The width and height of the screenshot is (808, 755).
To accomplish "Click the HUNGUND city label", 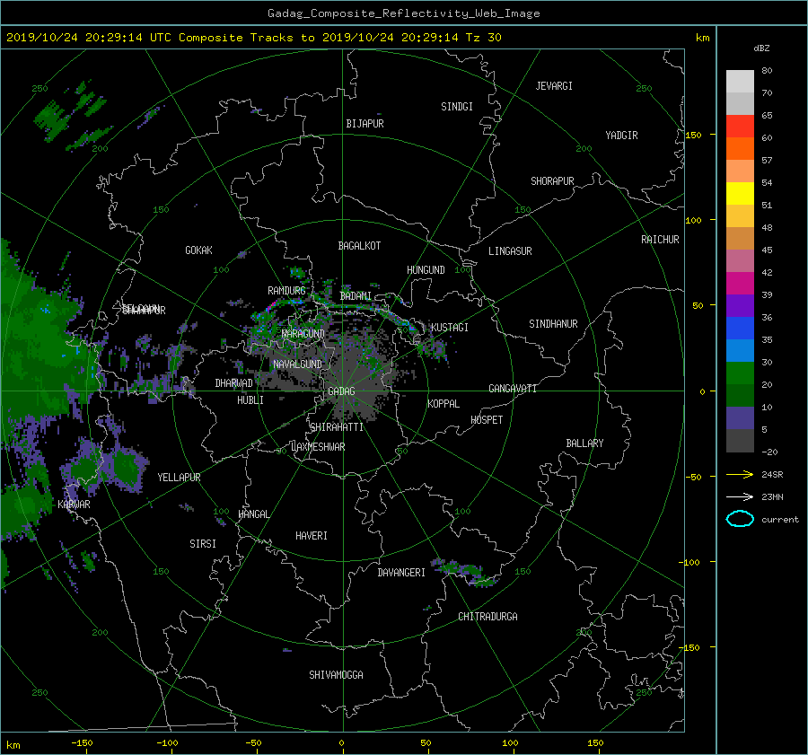I will (x=426, y=269).
